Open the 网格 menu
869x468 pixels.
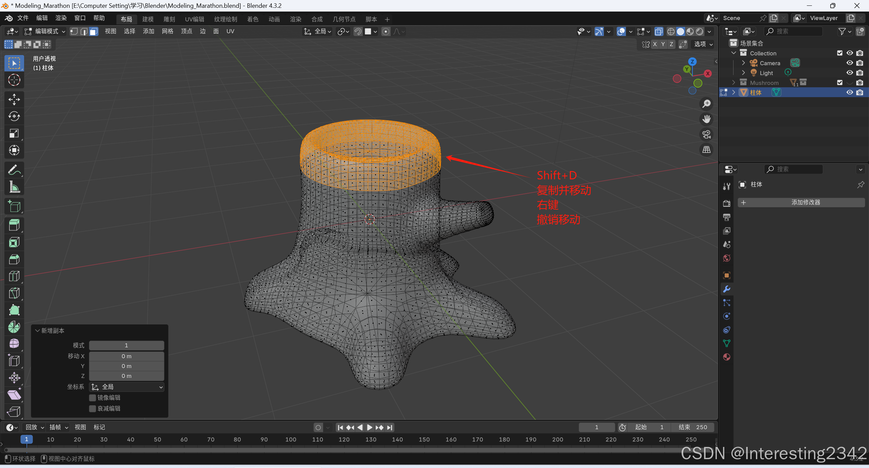167,32
